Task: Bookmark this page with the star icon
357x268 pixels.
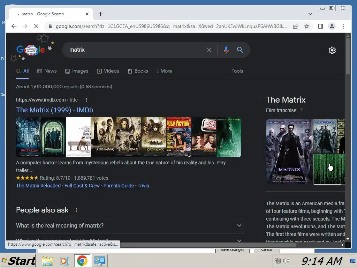Action: coord(307,26)
